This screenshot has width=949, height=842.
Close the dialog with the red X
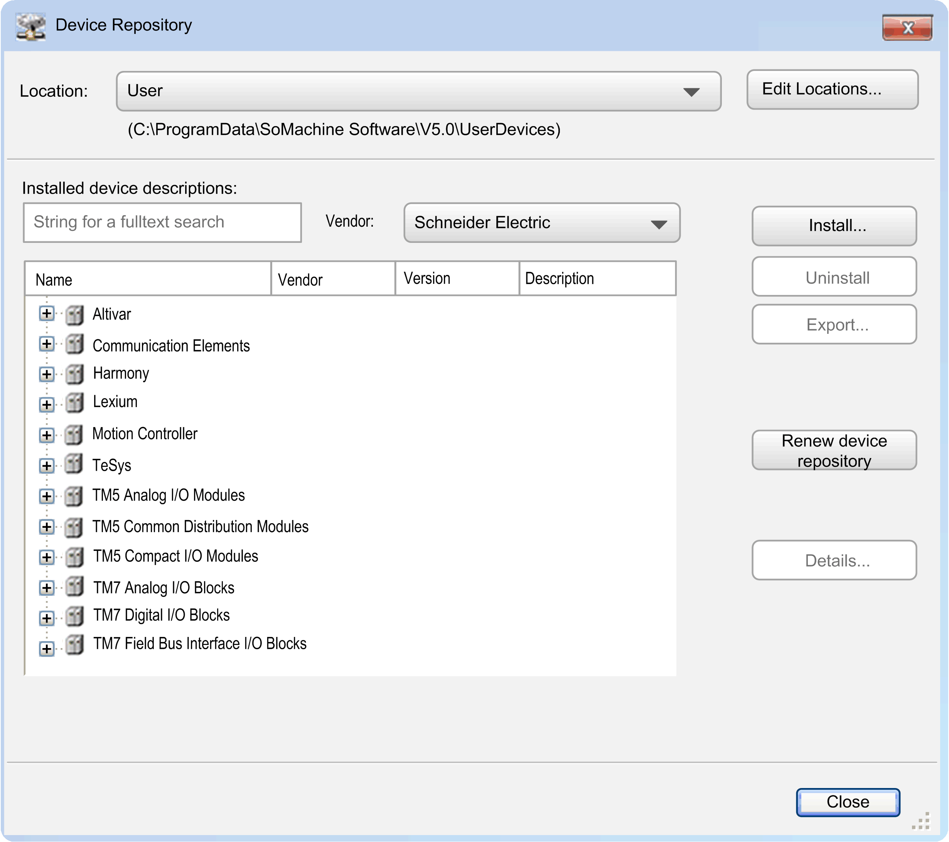[x=907, y=27]
